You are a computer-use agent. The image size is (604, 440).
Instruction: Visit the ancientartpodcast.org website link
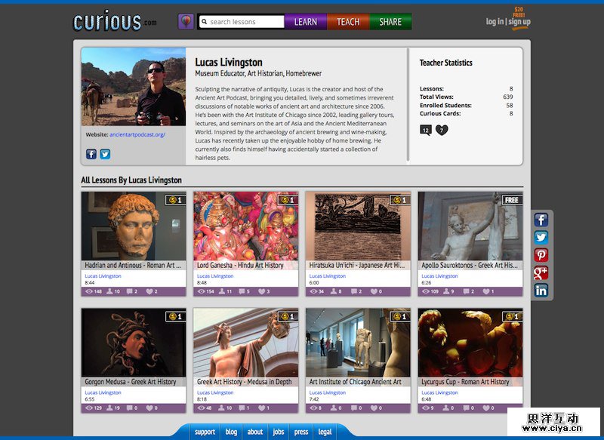tap(137, 134)
